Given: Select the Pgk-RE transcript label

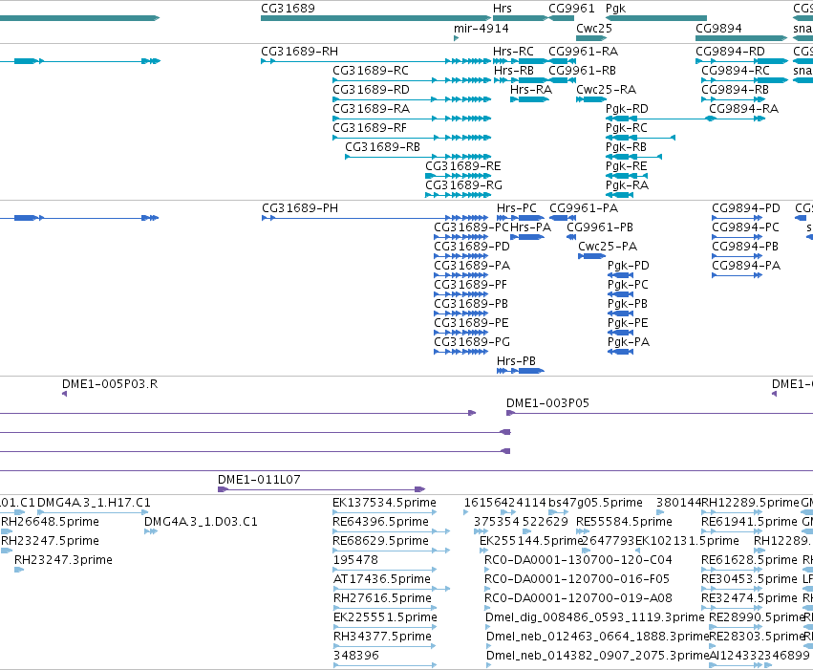Looking at the screenshot, I should [x=626, y=166].
